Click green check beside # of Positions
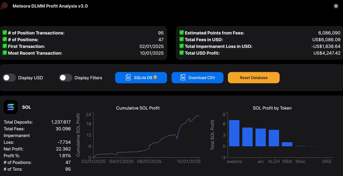The width and height of the screenshot is (343, 176). tap(5, 39)
